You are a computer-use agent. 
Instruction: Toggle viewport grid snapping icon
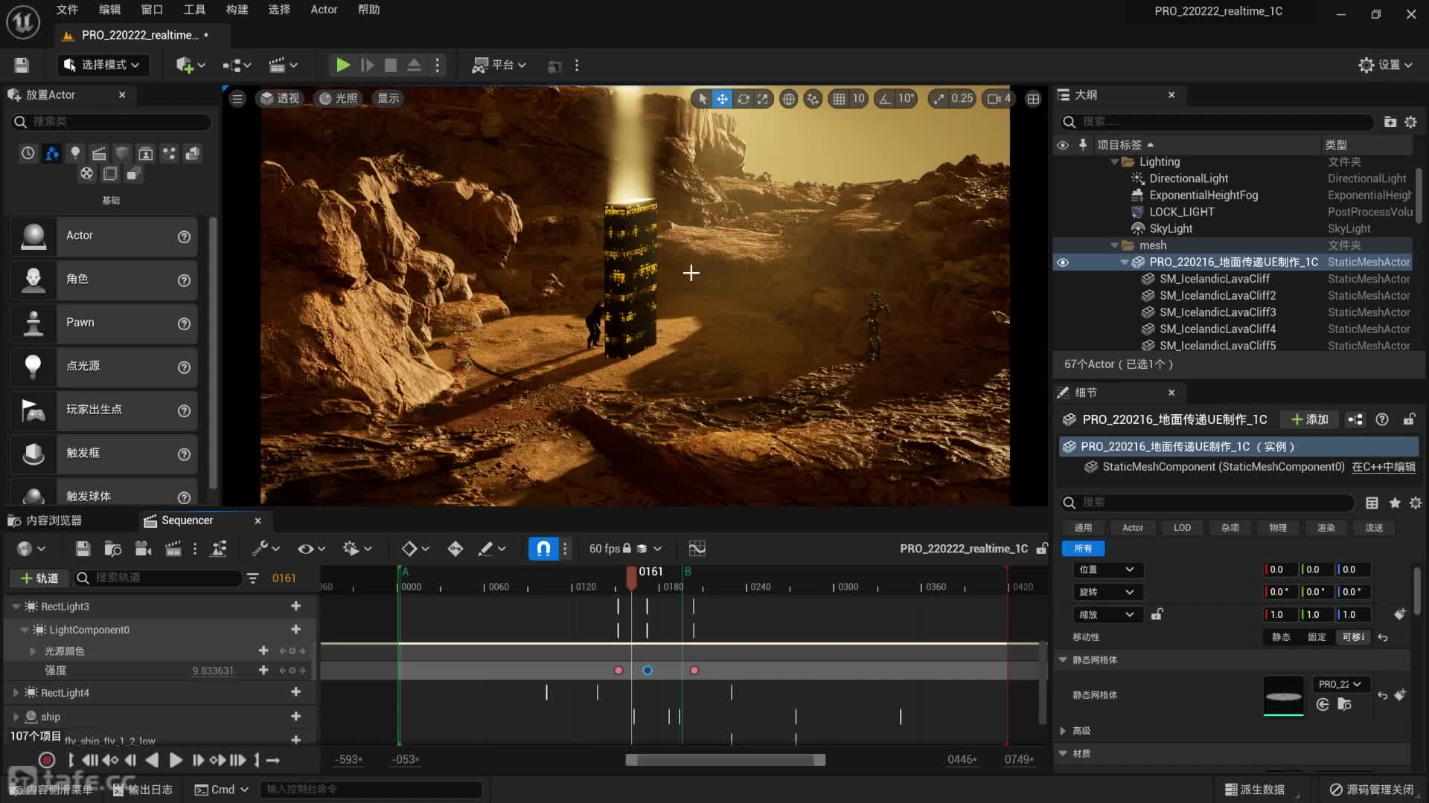[839, 98]
